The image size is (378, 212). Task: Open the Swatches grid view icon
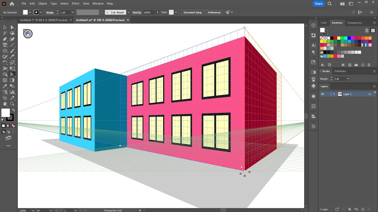[373, 30]
